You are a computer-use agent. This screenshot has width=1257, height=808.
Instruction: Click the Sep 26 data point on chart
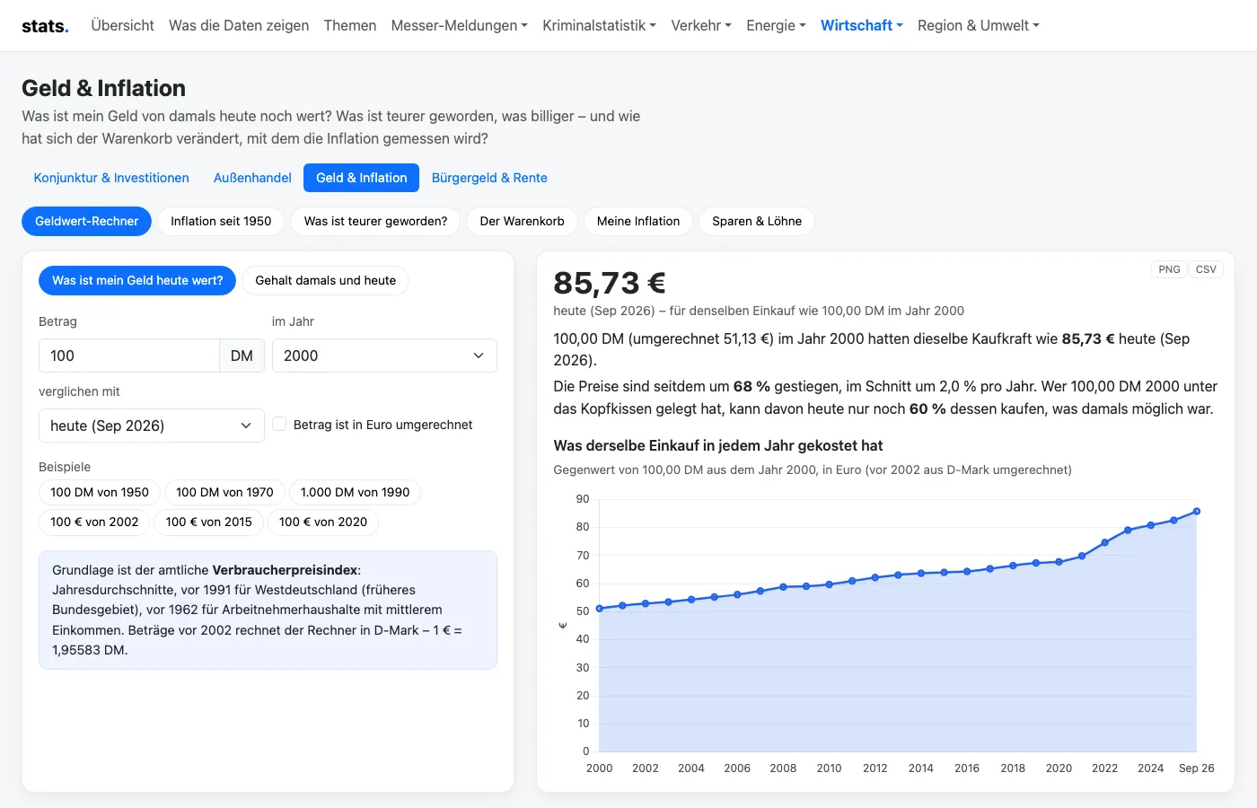[1197, 512]
